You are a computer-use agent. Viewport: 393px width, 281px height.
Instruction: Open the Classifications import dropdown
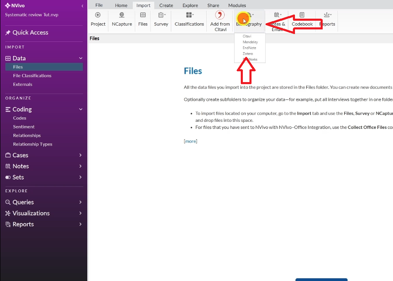(x=190, y=15)
